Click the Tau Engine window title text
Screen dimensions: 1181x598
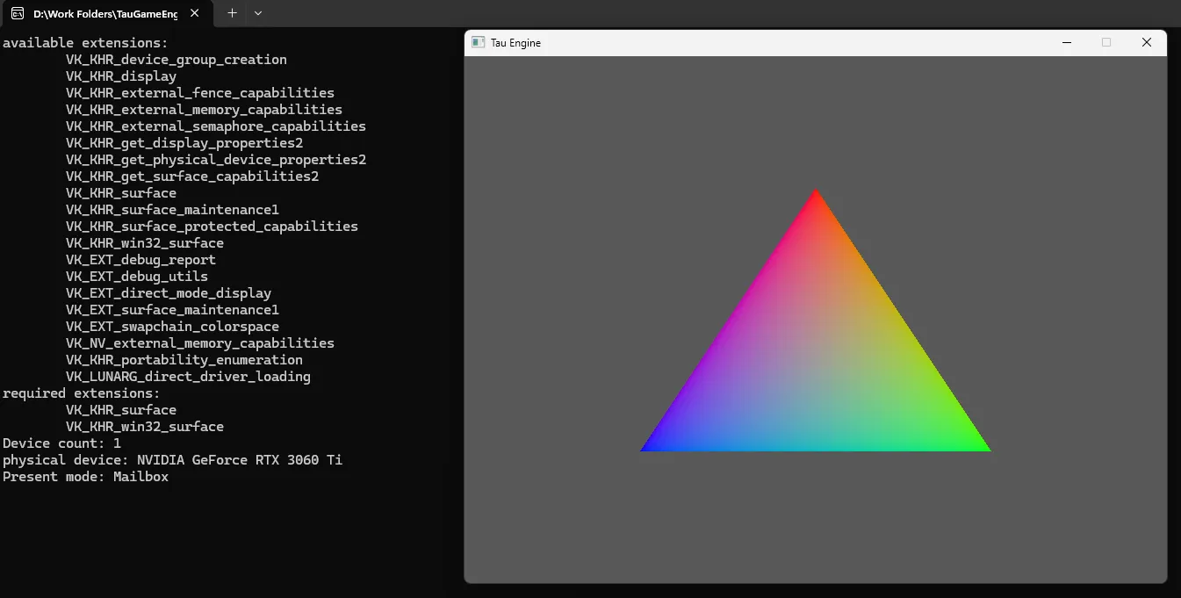(515, 42)
